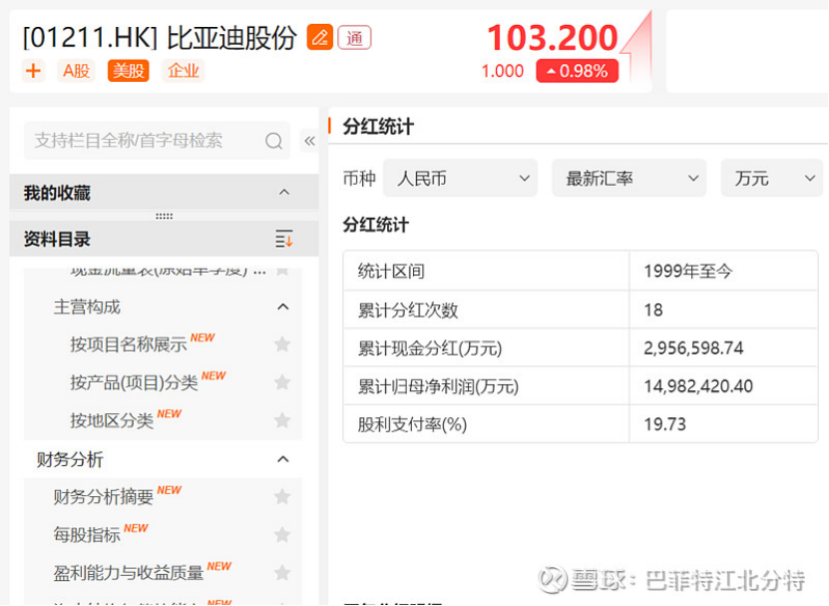Click the stock title [01211.HK] 比亚迪股份
The image size is (829, 606).
[x=160, y=38]
